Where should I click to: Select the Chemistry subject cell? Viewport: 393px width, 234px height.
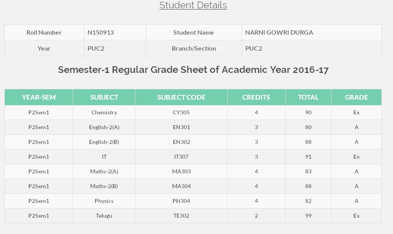point(104,113)
